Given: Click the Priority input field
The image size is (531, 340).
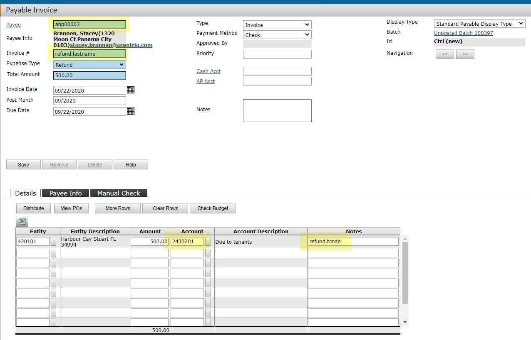Looking at the screenshot, I should [x=277, y=54].
